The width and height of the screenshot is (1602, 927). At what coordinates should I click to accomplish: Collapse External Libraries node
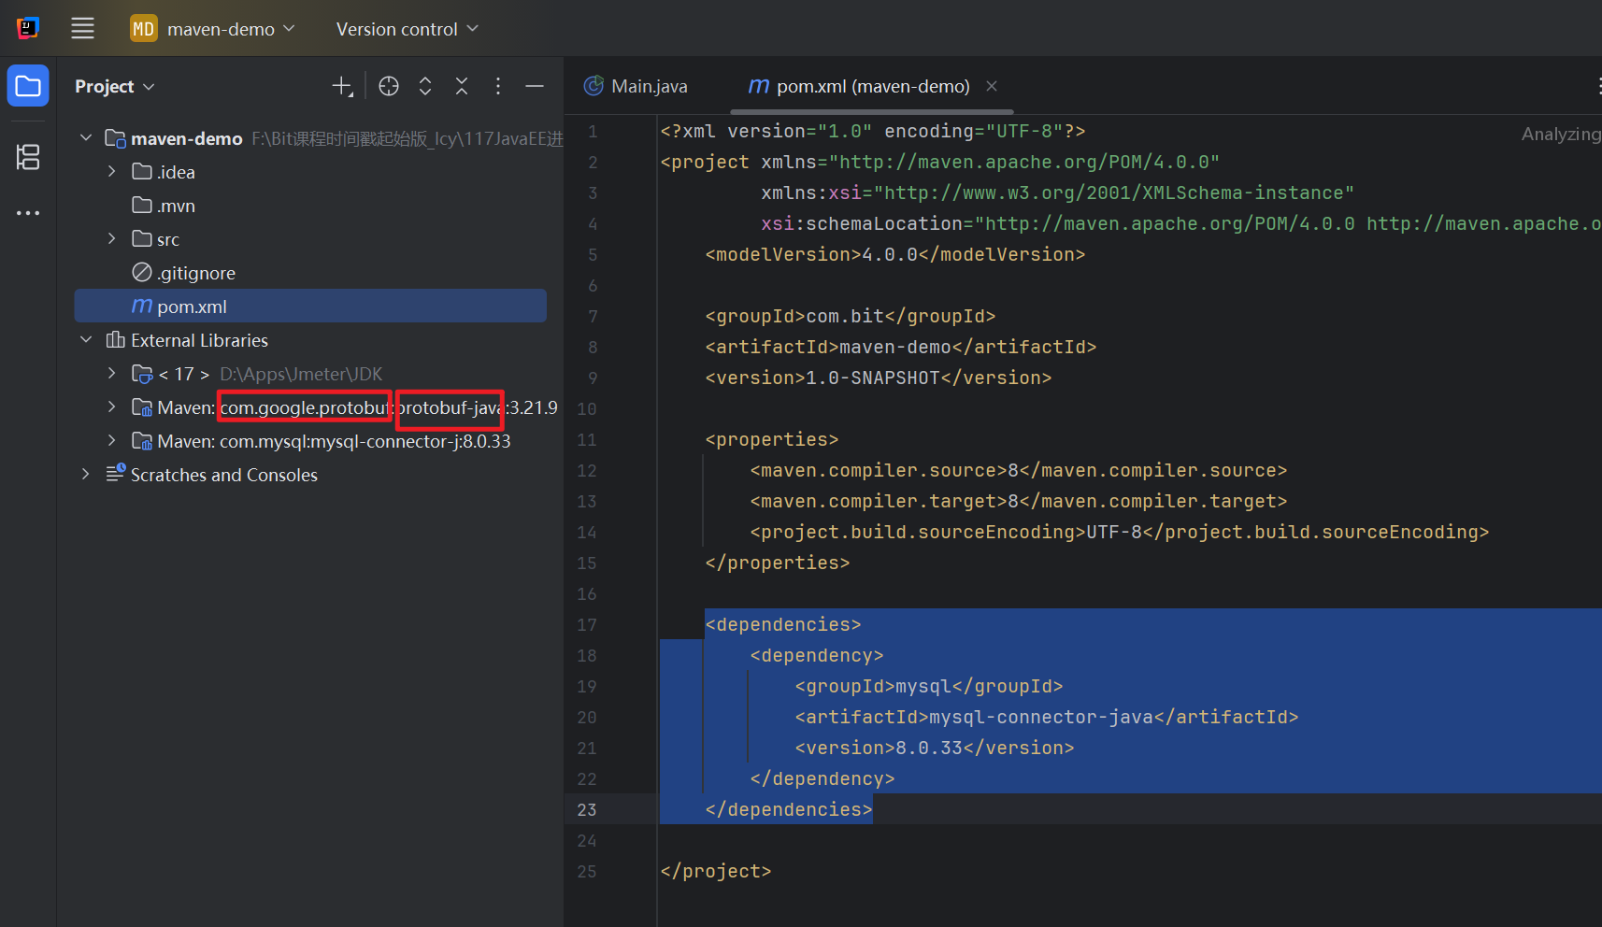click(x=86, y=339)
